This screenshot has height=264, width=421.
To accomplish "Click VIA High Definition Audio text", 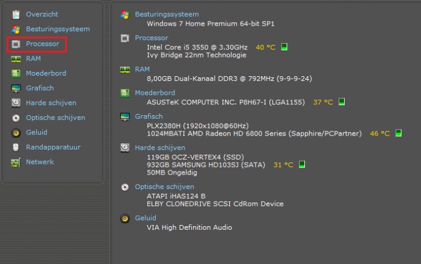I will (x=189, y=227).
